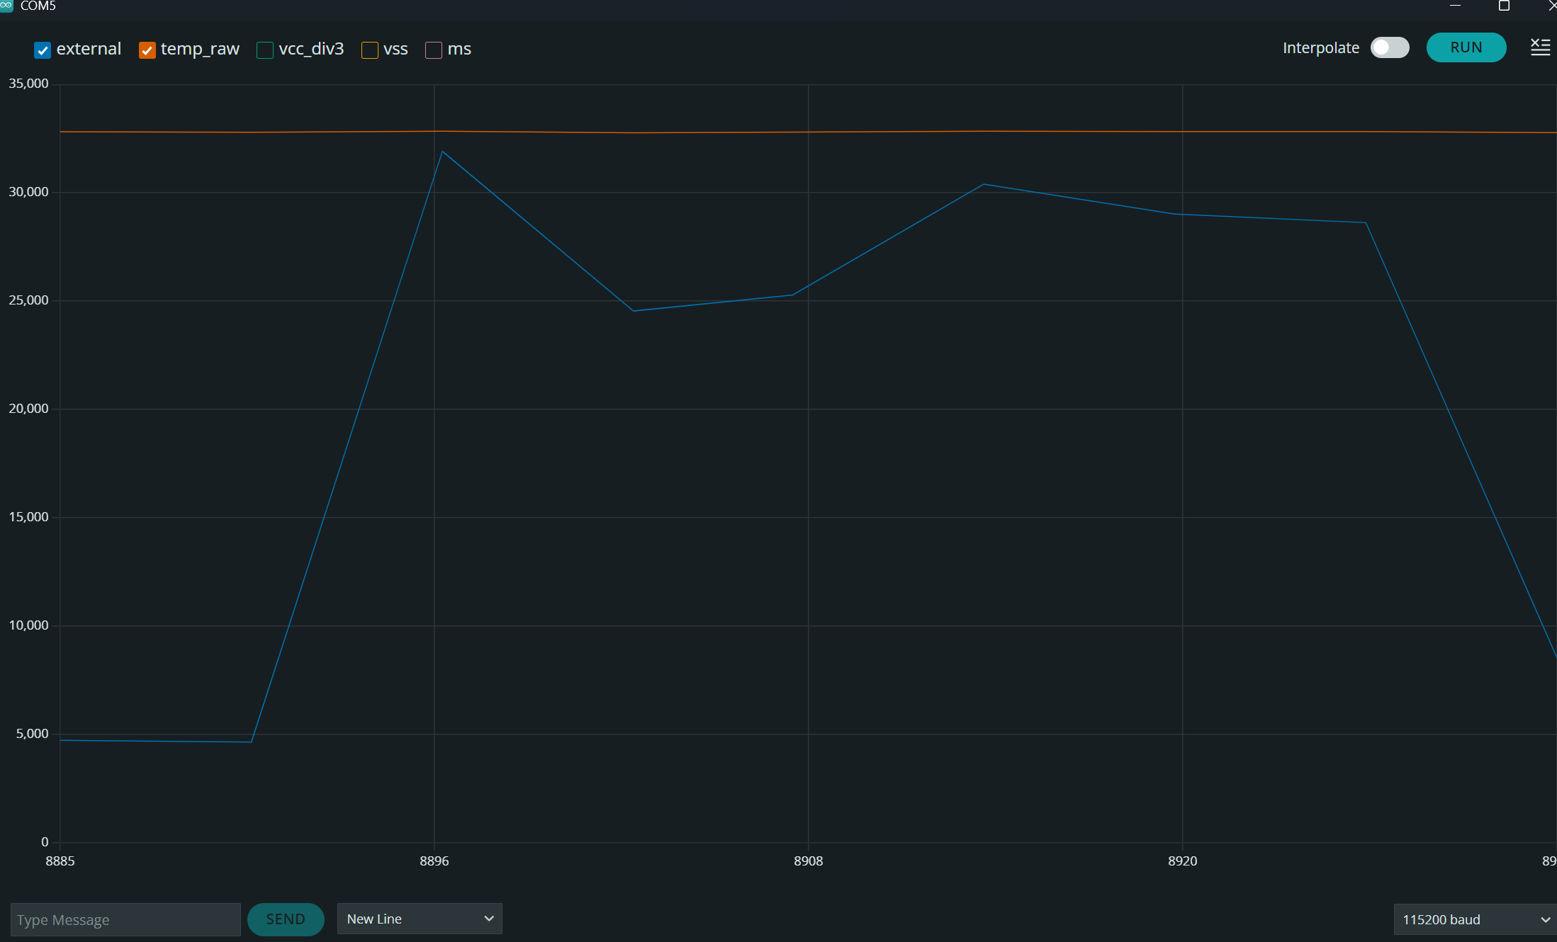Maximize the COM5 plotter window
Image resolution: width=1557 pixels, height=942 pixels.
point(1504,6)
